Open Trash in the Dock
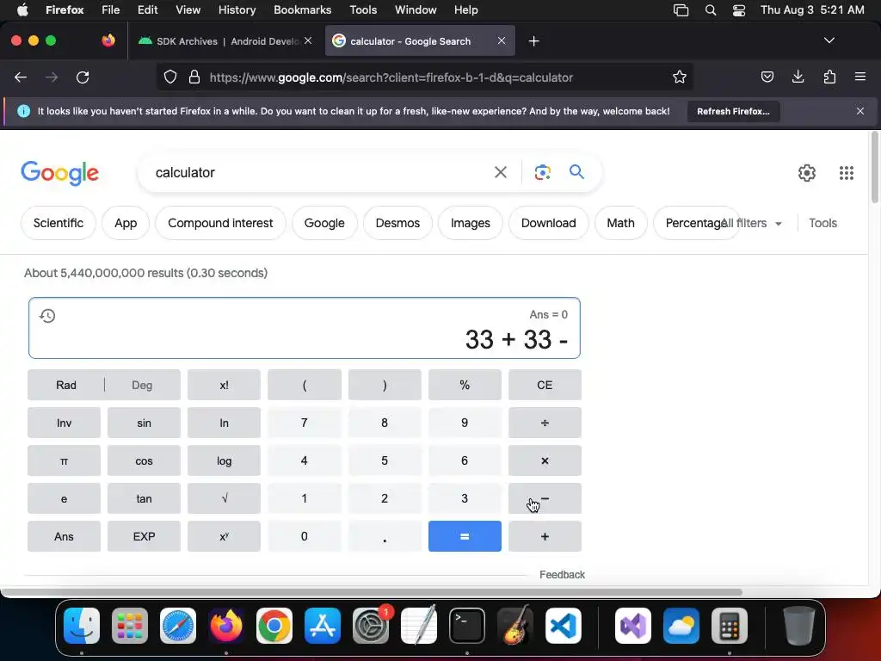 point(798,626)
